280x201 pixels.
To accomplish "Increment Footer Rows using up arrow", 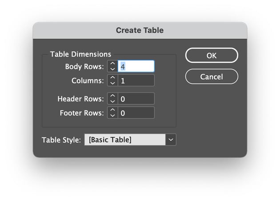I will (112, 110).
